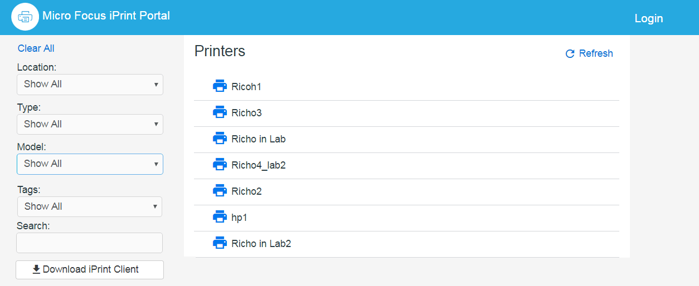Click the printer icon beside Richo2
The image size is (699, 286).
220,191
